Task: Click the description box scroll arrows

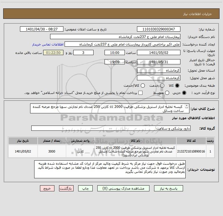Action: (187, 106)
